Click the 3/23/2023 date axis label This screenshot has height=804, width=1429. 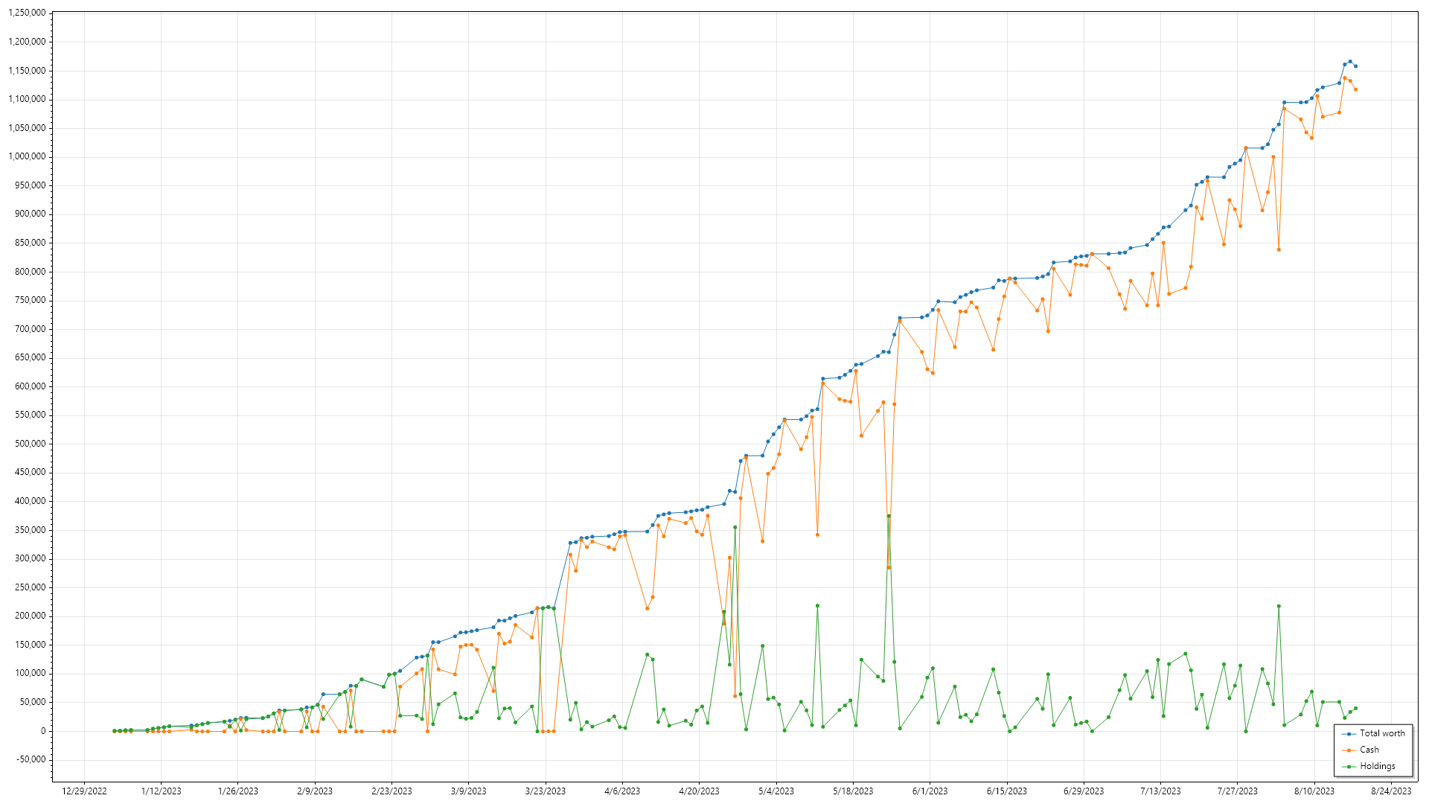pyautogui.click(x=546, y=791)
